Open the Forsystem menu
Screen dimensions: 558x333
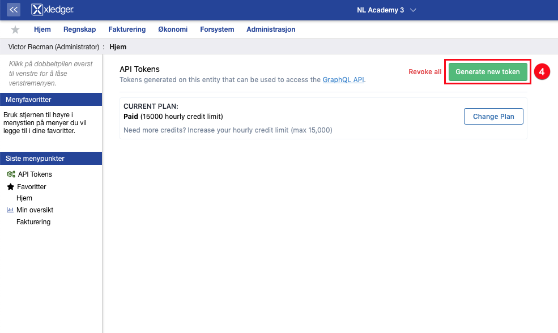coord(217,29)
